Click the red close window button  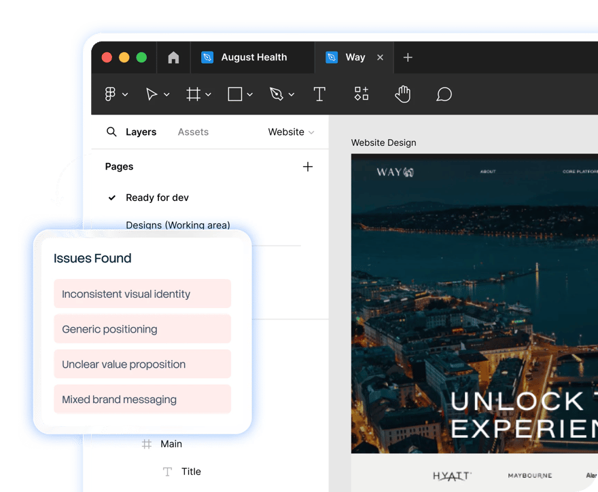107,58
